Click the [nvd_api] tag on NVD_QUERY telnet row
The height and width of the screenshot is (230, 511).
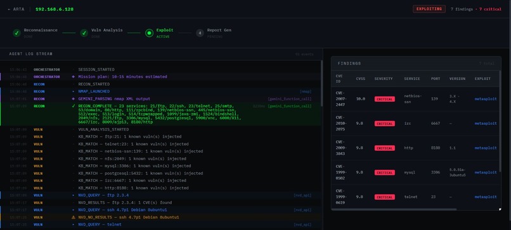[x=302, y=225]
